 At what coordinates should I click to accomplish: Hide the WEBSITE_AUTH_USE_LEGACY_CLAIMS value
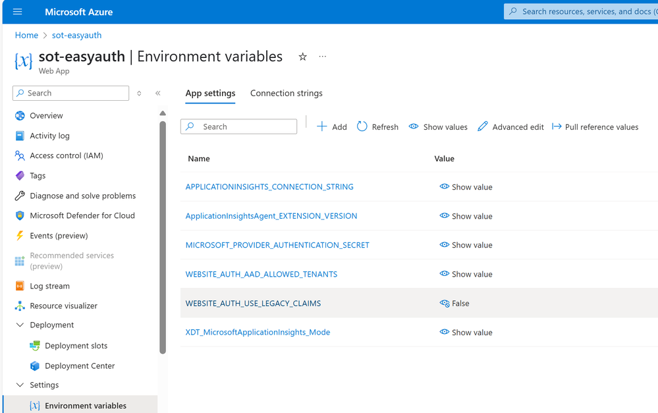click(x=445, y=304)
